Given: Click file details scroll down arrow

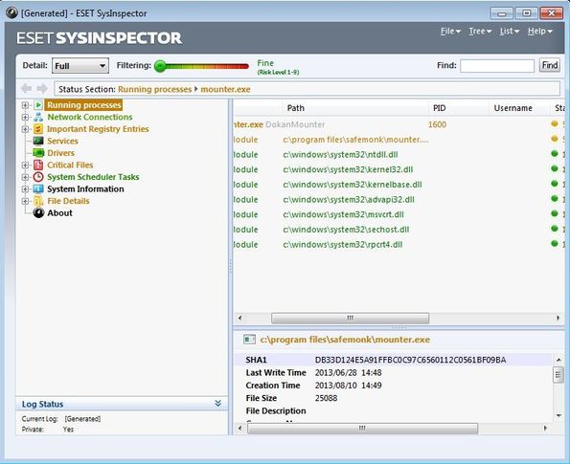Looking at the screenshot, I should [x=559, y=415].
